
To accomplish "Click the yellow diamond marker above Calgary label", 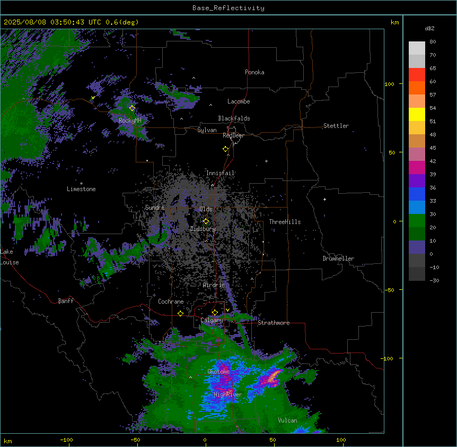I will (x=215, y=313).
